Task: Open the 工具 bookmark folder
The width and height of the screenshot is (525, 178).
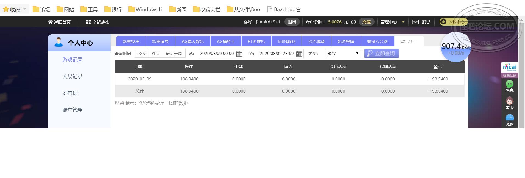Action: pyautogui.click(x=89, y=10)
